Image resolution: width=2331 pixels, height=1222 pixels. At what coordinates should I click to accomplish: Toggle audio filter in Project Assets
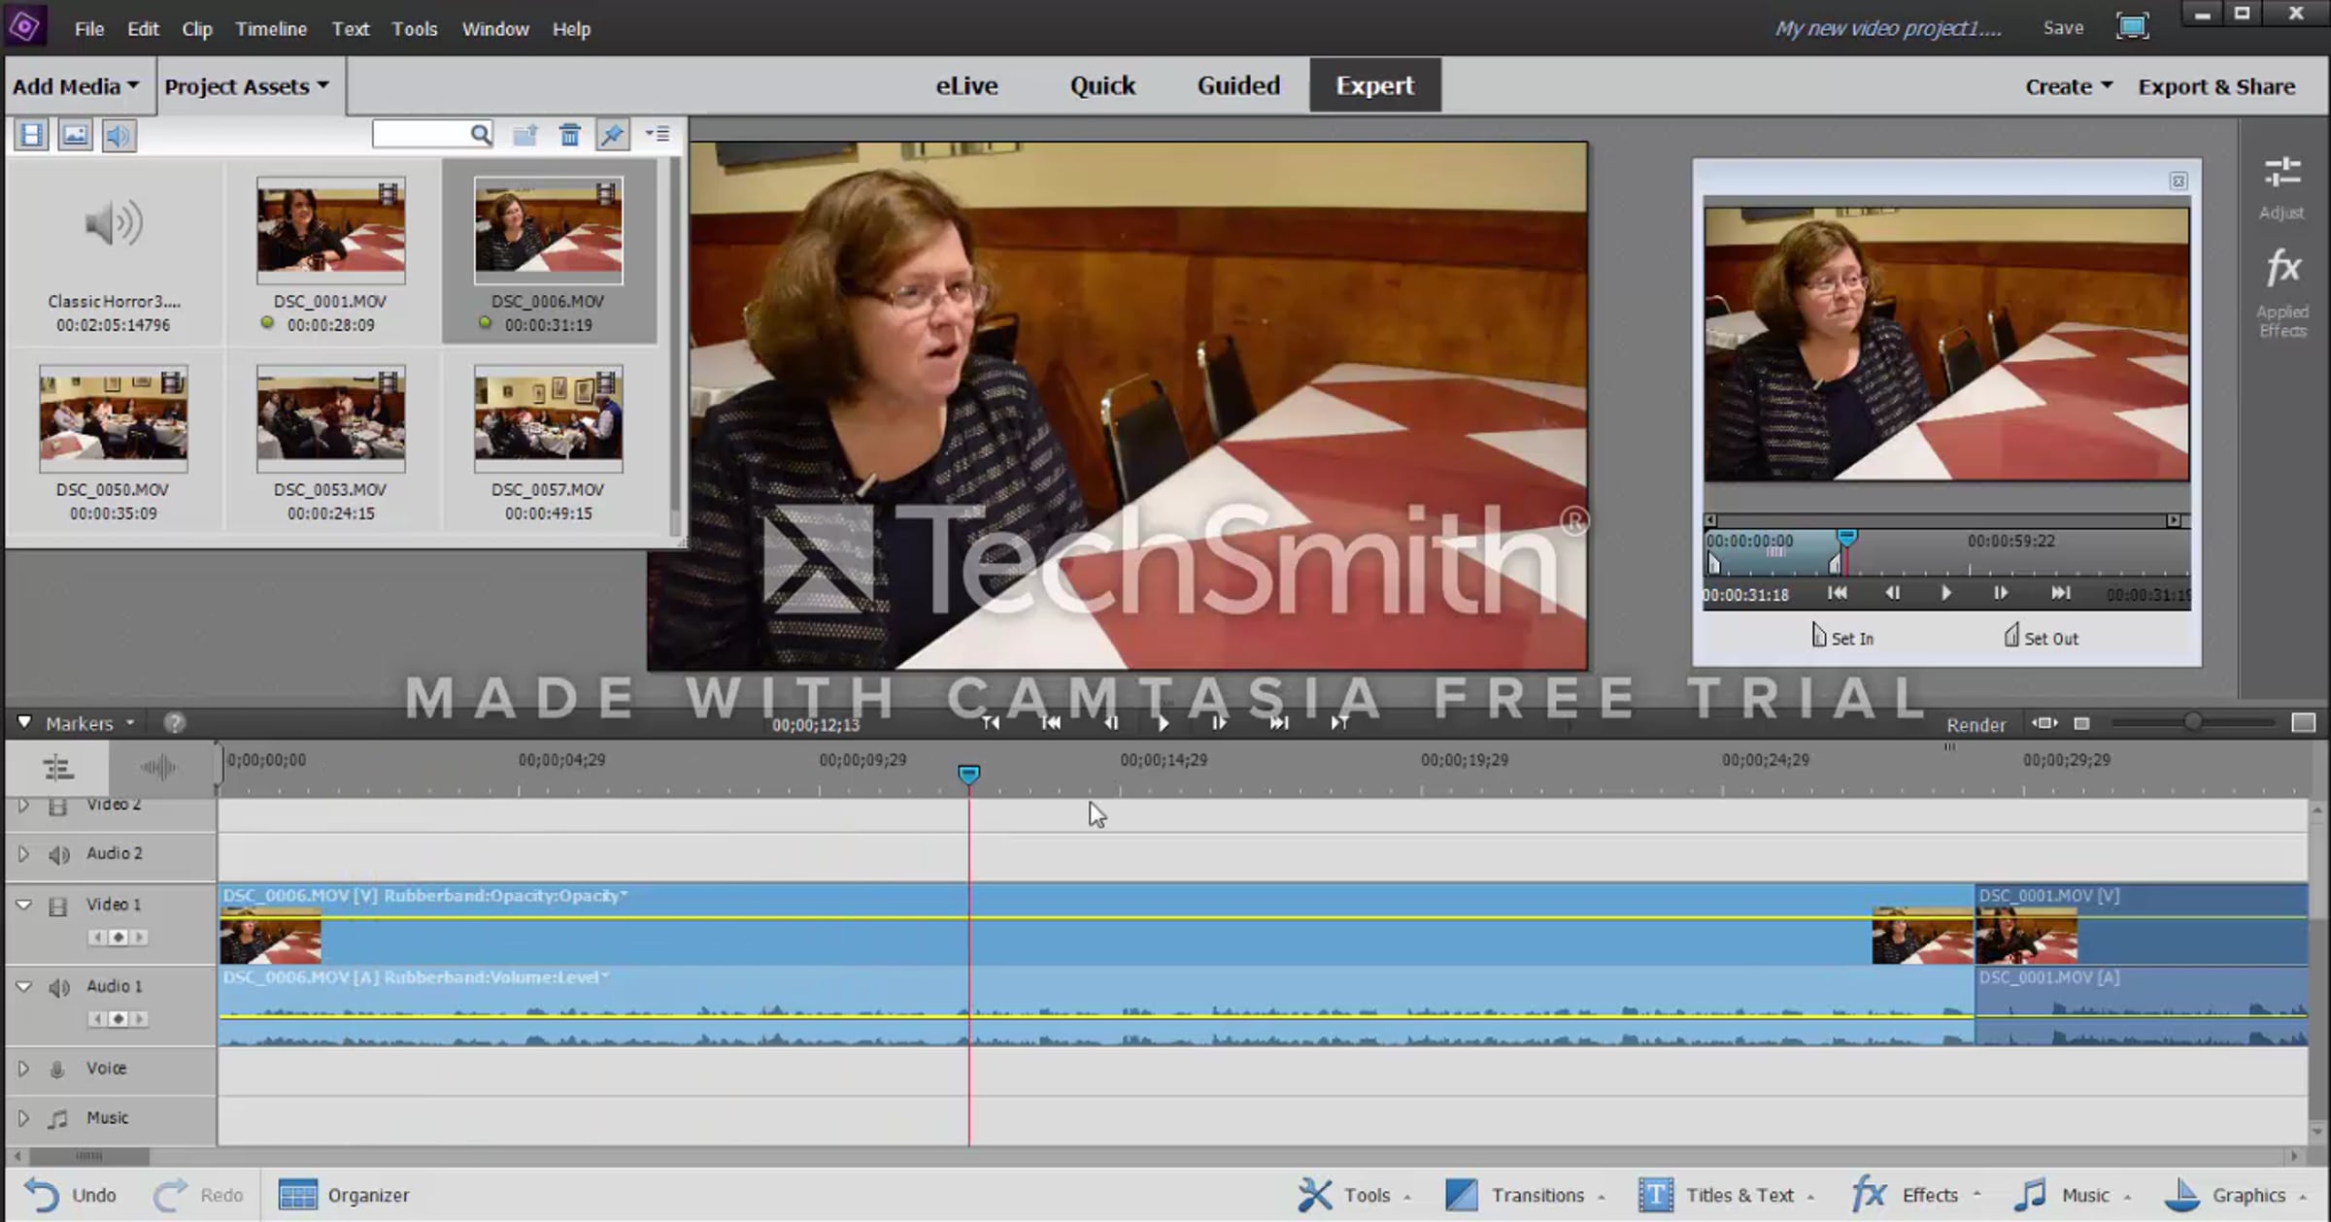pos(118,135)
